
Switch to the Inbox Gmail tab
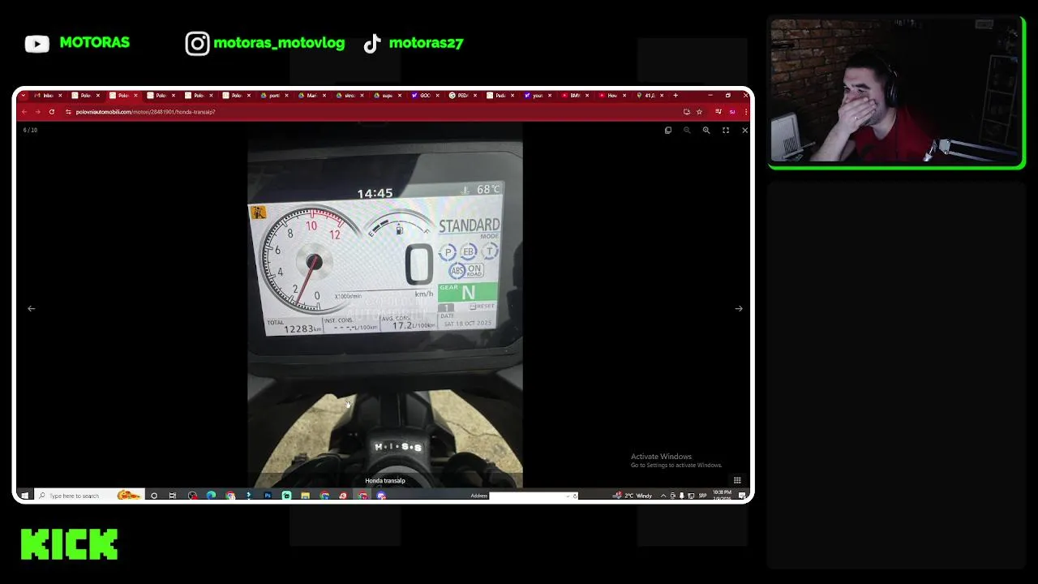pyautogui.click(x=47, y=96)
